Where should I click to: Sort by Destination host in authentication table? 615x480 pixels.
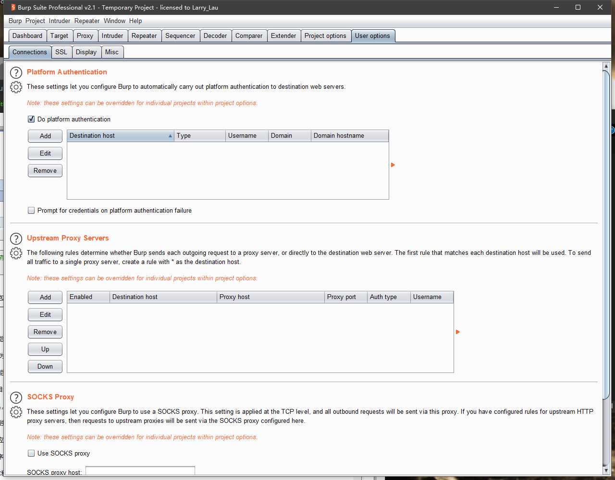coord(121,136)
